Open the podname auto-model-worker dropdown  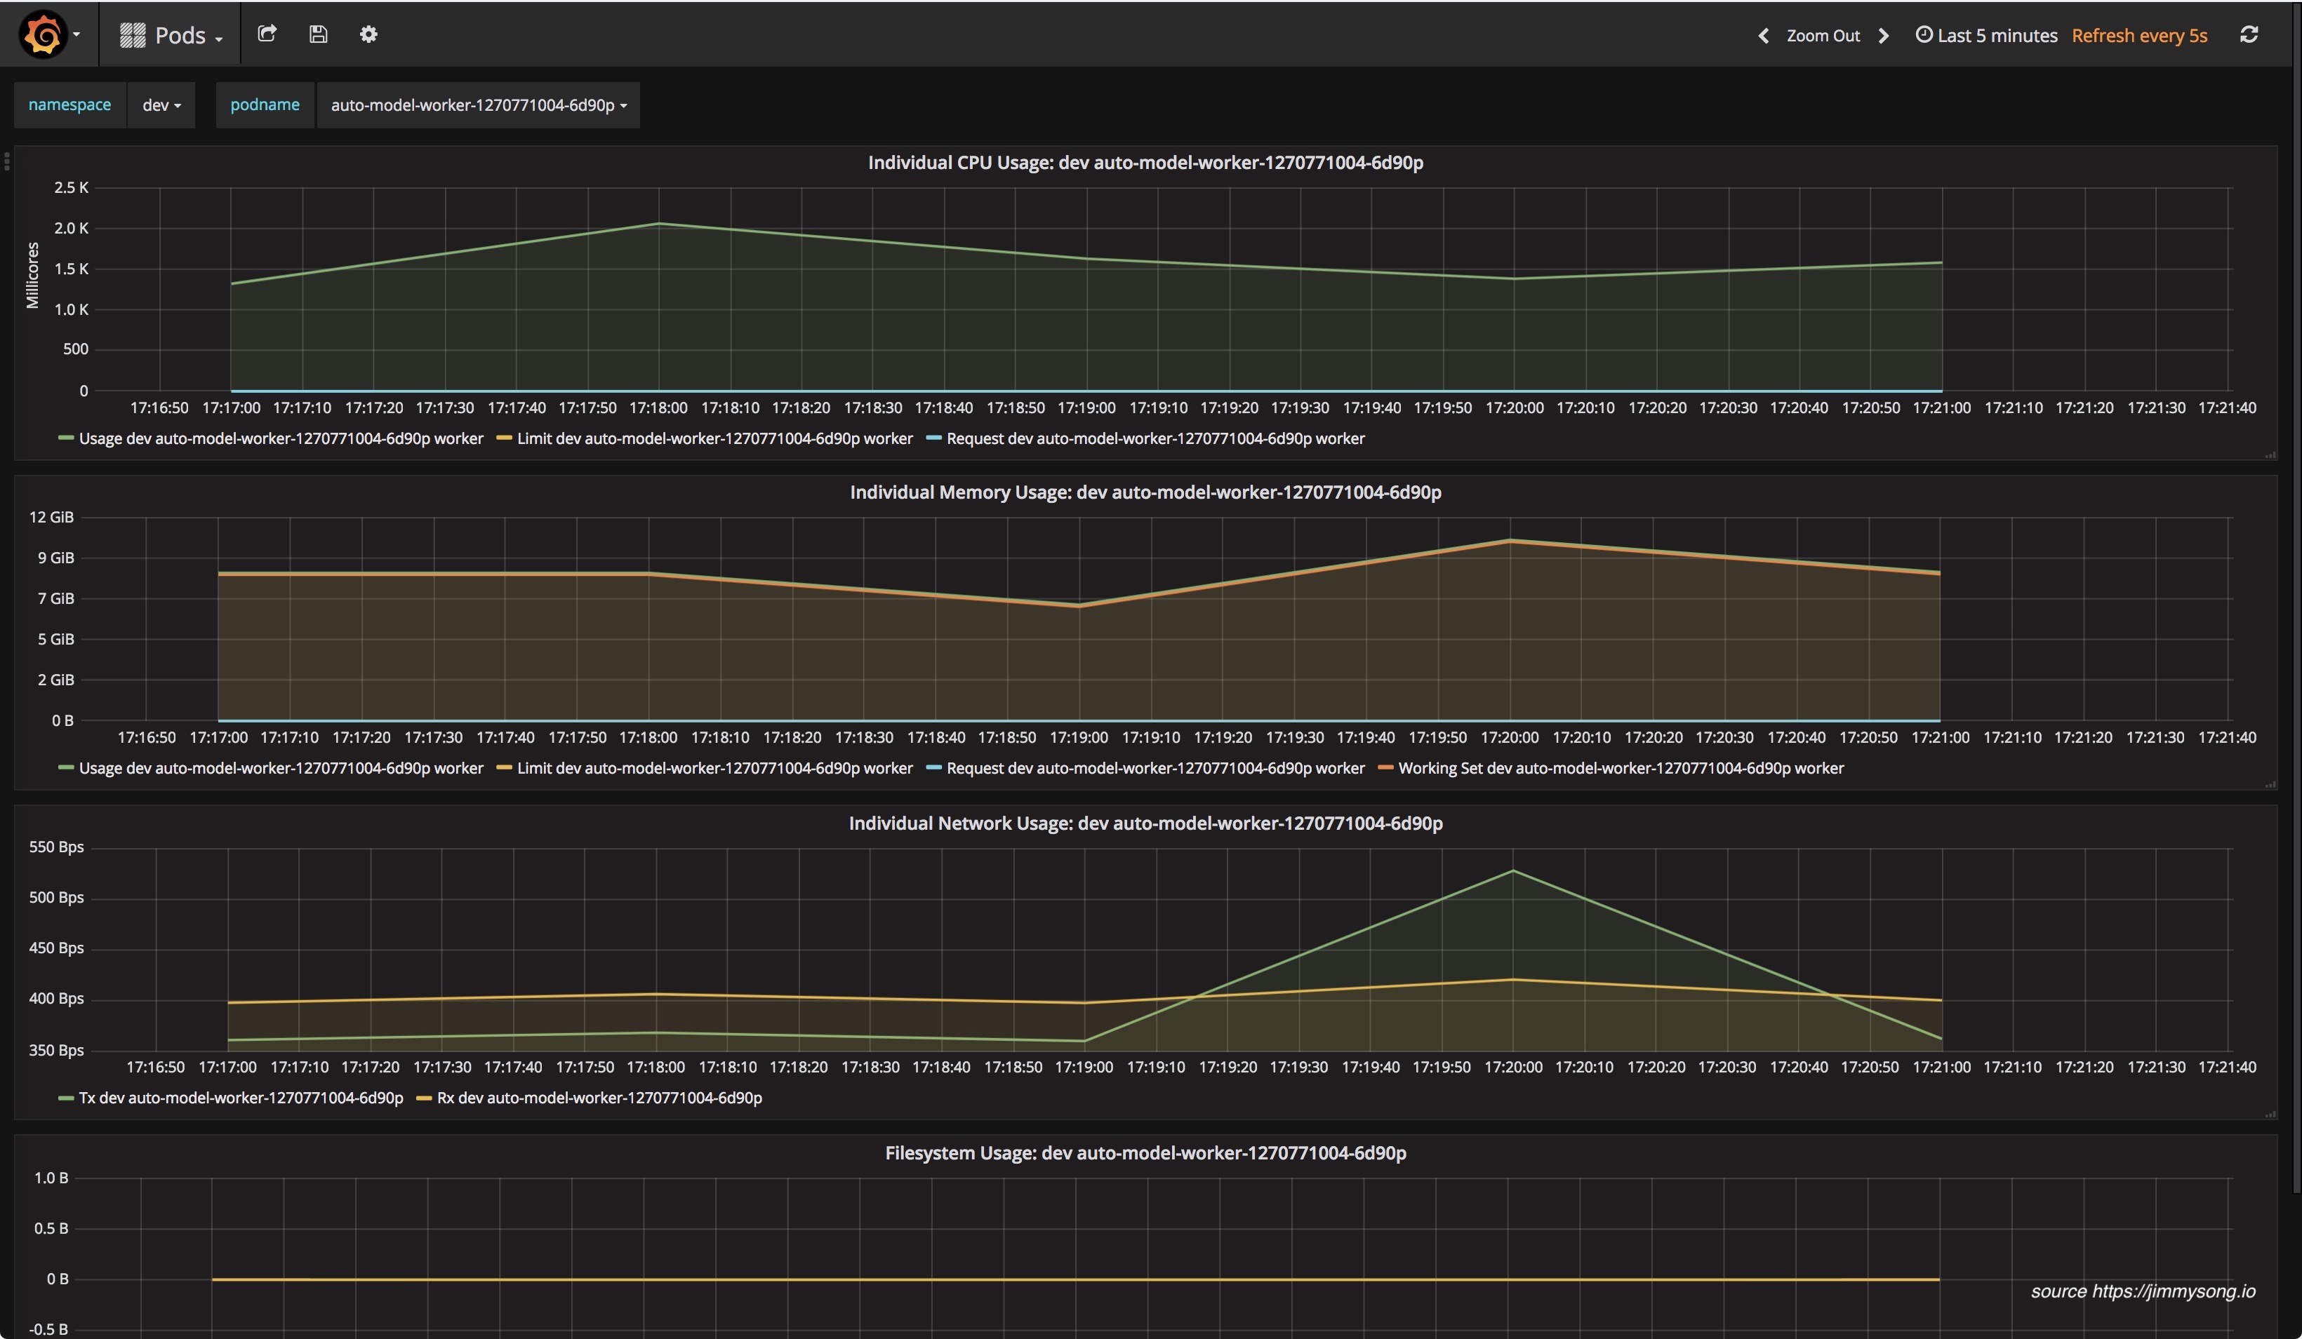478,105
